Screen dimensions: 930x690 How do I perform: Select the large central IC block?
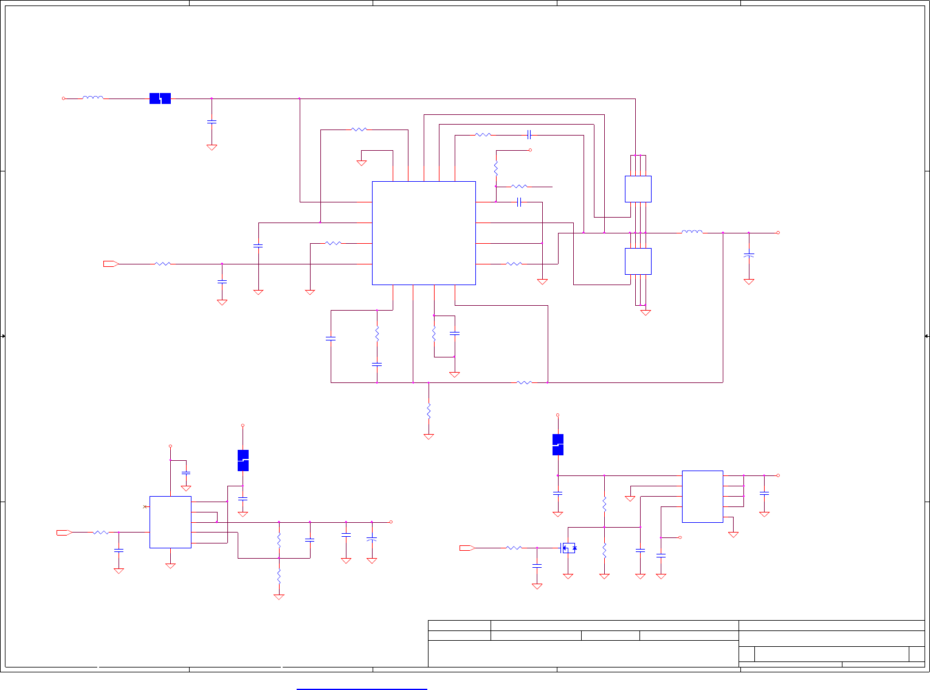pyautogui.click(x=424, y=233)
